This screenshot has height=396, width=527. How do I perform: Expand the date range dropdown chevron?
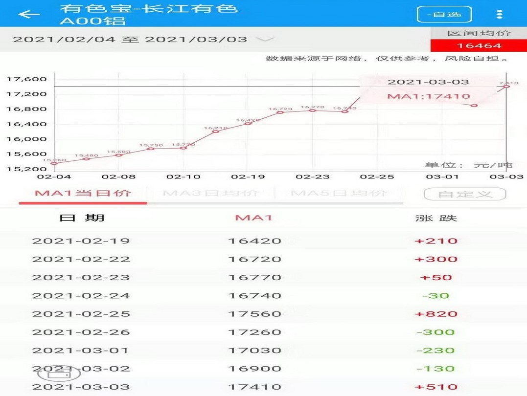(265, 40)
